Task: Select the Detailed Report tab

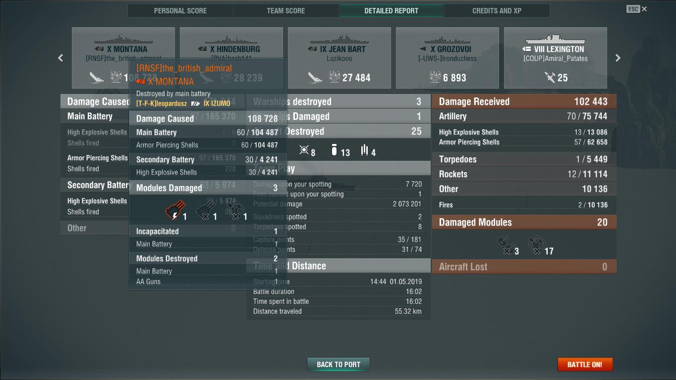Action: point(392,10)
